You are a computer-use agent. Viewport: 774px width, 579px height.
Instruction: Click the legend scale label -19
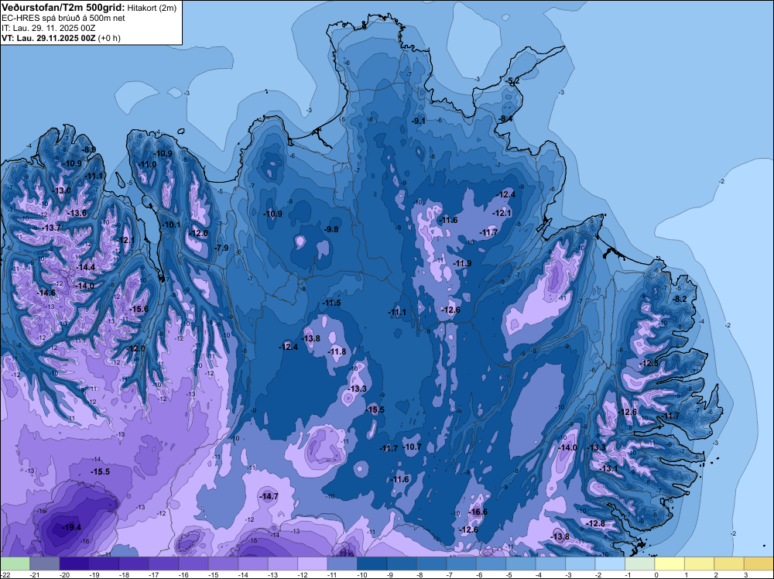click(x=94, y=575)
